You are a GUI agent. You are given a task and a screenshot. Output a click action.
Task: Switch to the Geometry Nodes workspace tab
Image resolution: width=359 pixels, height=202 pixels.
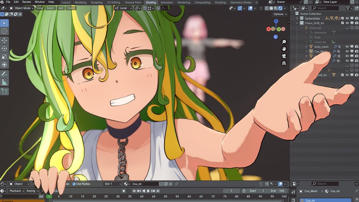[x=241, y=2]
